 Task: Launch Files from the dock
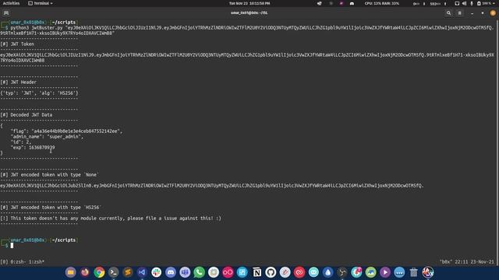tap(71, 272)
